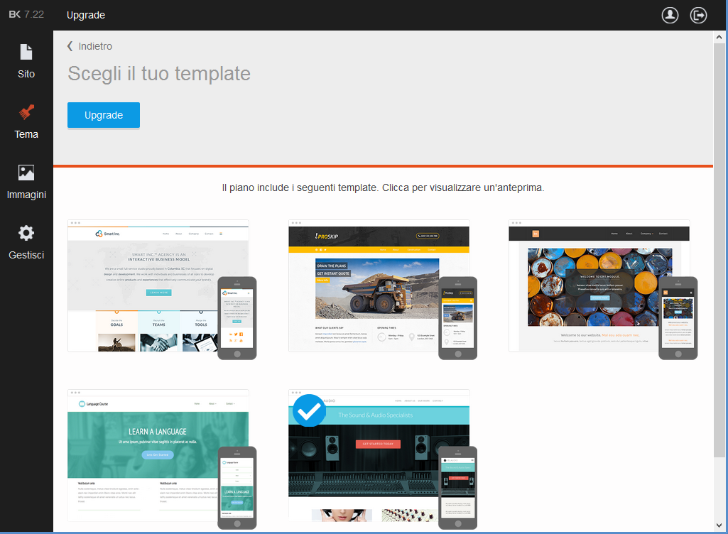
Task: Click the back chevron next to Indietro
Action: (70, 46)
